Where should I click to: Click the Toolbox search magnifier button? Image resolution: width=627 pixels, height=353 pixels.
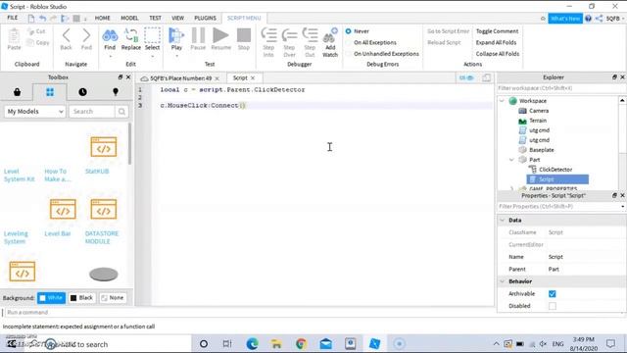(x=121, y=111)
